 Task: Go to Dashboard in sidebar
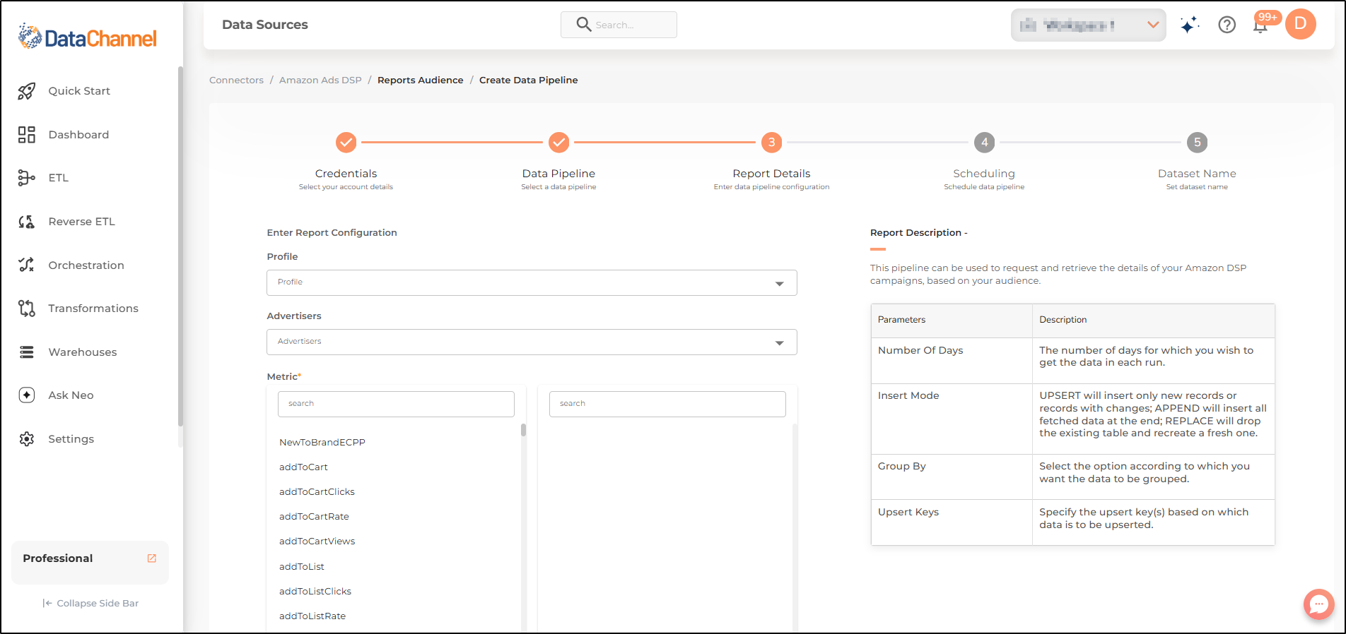click(x=78, y=135)
